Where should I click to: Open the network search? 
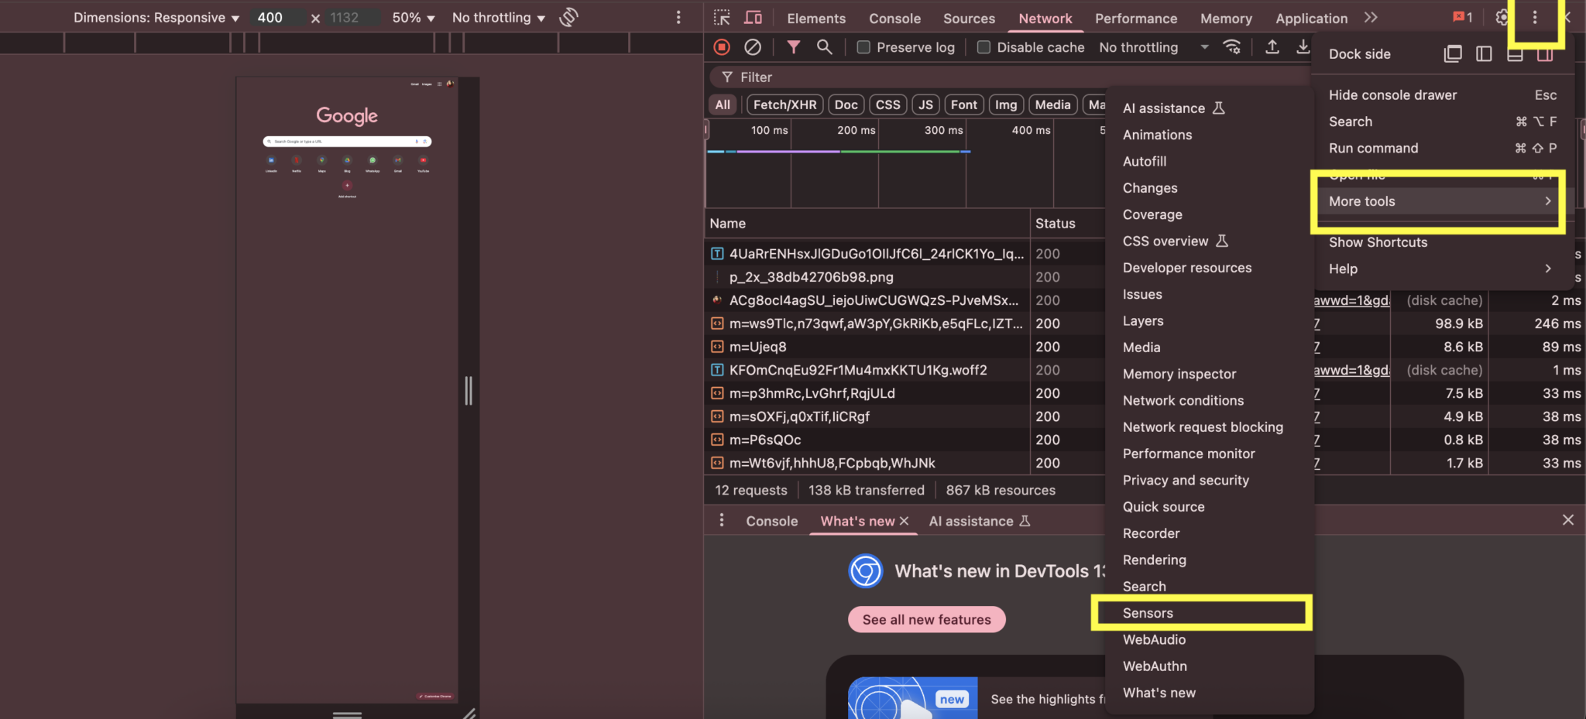tap(823, 47)
